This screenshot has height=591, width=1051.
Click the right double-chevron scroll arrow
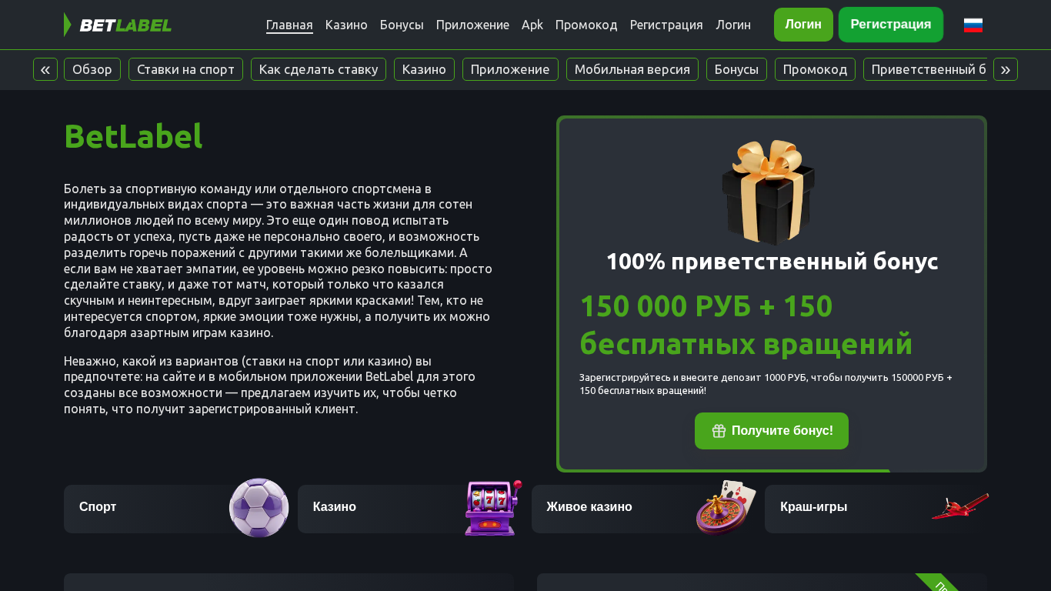[x=1006, y=69]
